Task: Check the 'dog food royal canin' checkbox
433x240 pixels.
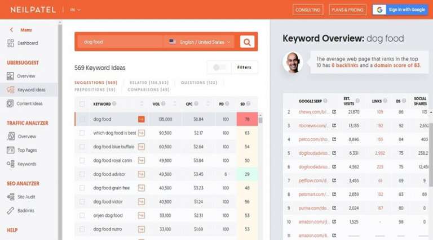Action: pos(82,160)
